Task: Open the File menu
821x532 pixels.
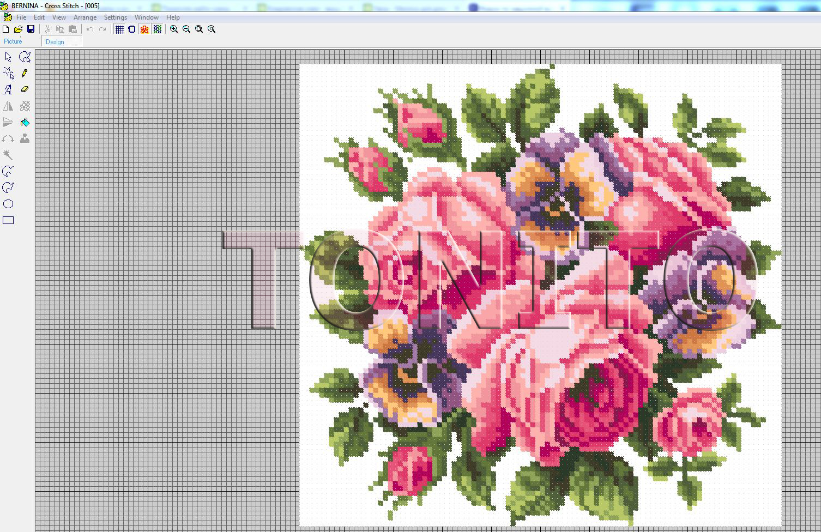Action: point(21,17)
